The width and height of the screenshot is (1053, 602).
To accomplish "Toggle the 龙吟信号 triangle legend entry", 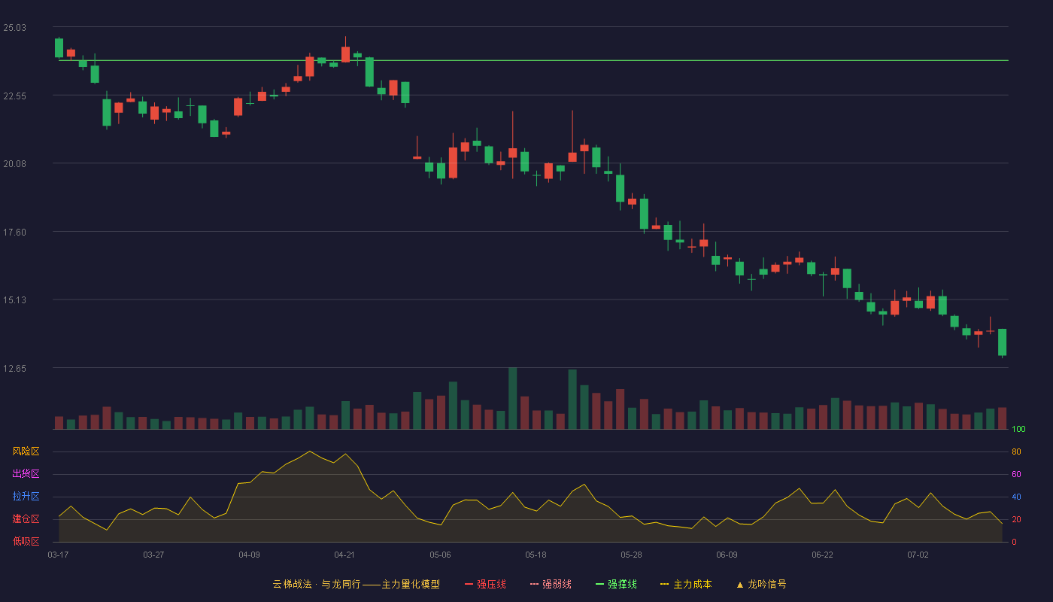I will pos(761,584).
